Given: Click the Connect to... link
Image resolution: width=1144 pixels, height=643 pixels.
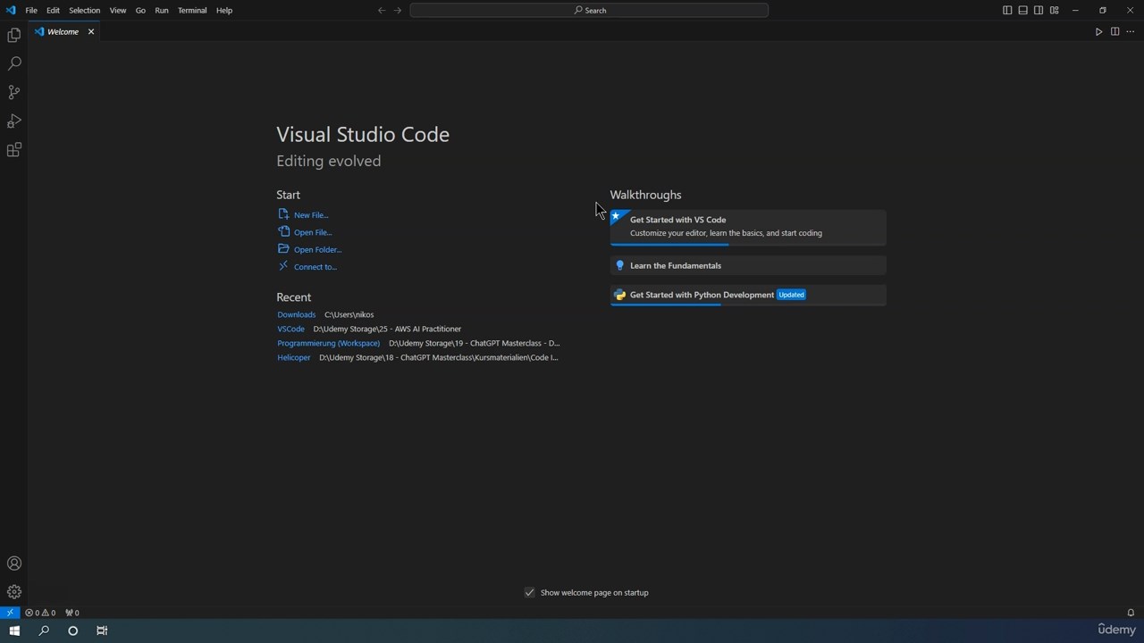Looking at the screenshot, I should [307, 267].
